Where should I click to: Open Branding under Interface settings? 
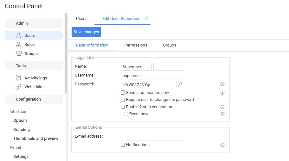click(22, 129)
